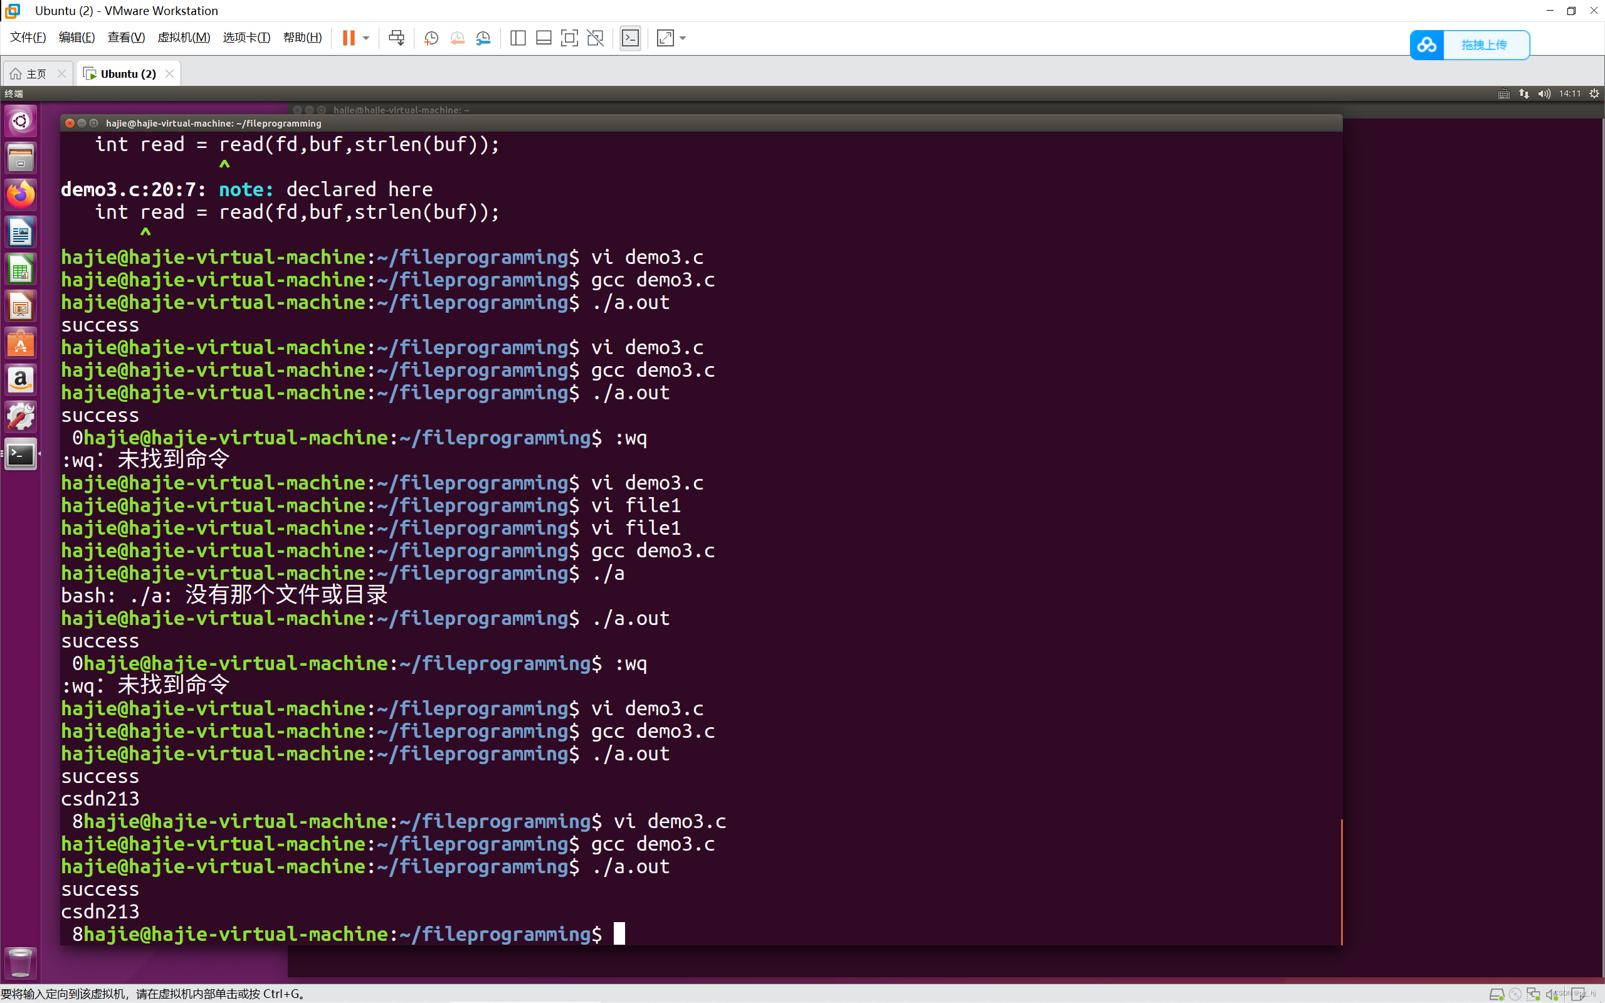1605x1003 pixels.
Task: Close the Ubuntu (2) tab
Action: (170, 73)
